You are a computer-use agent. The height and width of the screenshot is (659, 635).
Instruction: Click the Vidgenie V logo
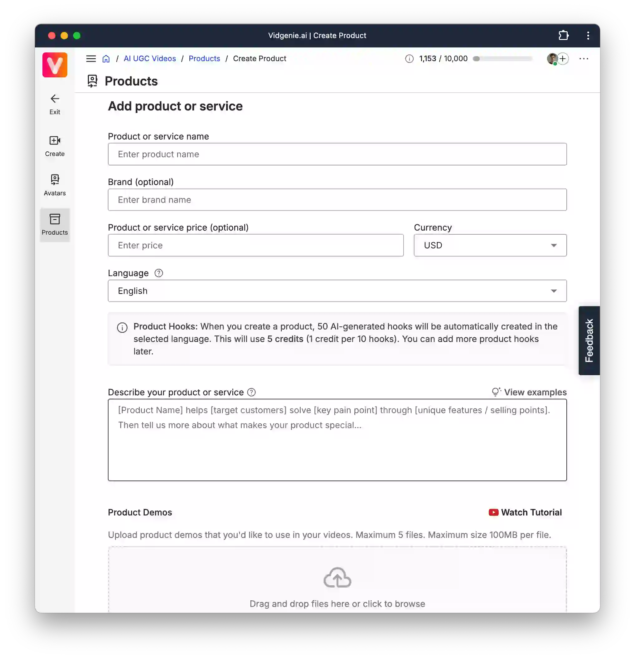click(55, 65)
